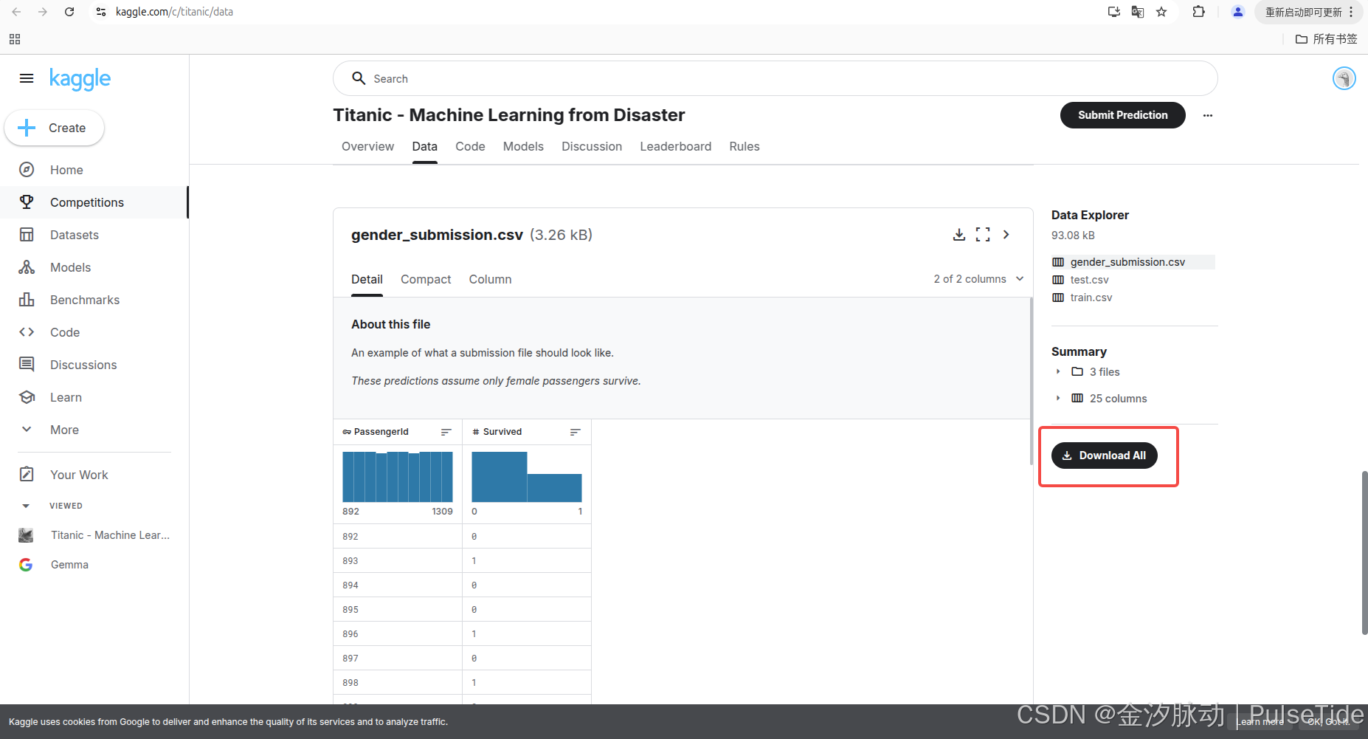
Task: Select test.csv in Data Explorer
Action: [x=1089, y=280]
